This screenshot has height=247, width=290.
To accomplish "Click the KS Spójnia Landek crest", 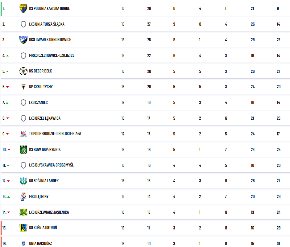I will pyautogui.click(x=23, y=181).
